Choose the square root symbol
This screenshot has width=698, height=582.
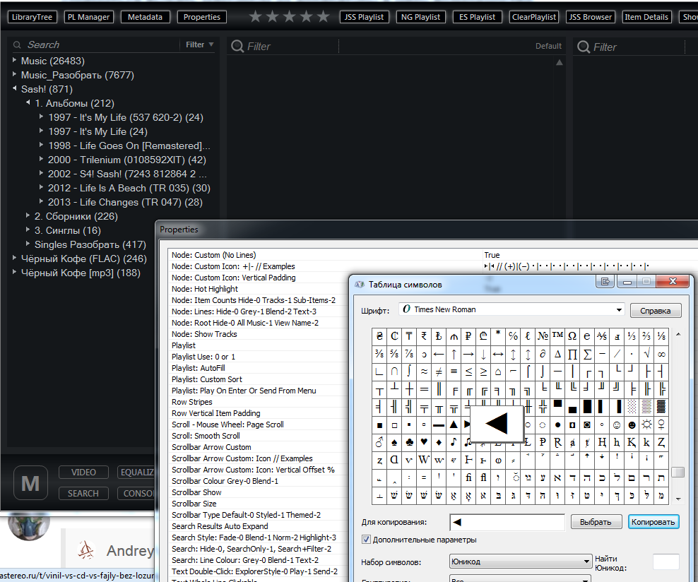646,354
